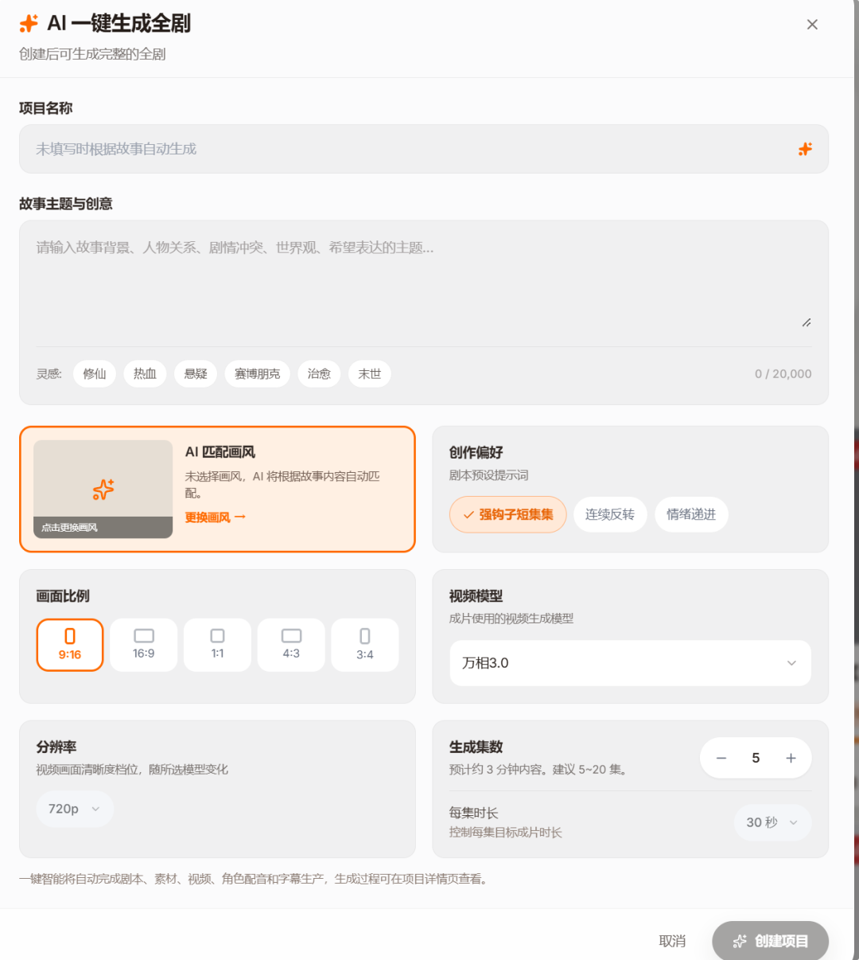This screenshot has width=859, height=960.
Task: Select the 赛博朋克 inspiration tag
Action: tap(257, 373)
